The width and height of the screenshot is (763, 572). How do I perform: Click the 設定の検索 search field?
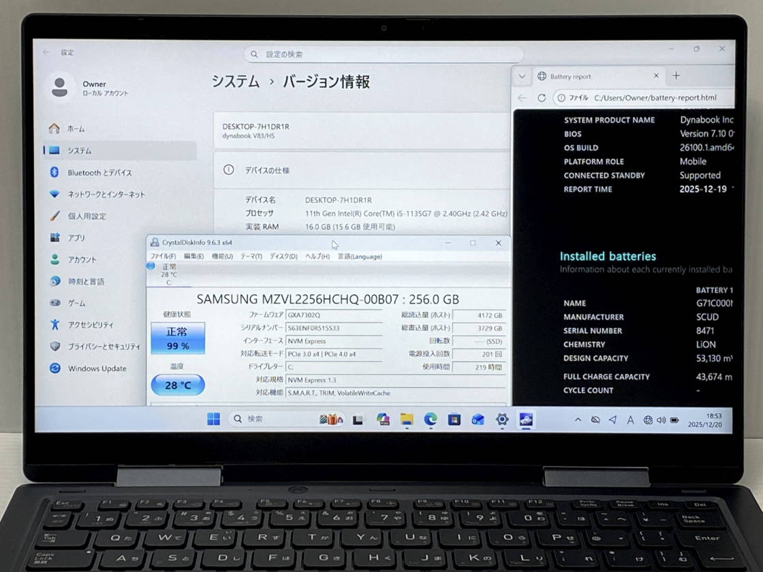click(x=385, y=54)
